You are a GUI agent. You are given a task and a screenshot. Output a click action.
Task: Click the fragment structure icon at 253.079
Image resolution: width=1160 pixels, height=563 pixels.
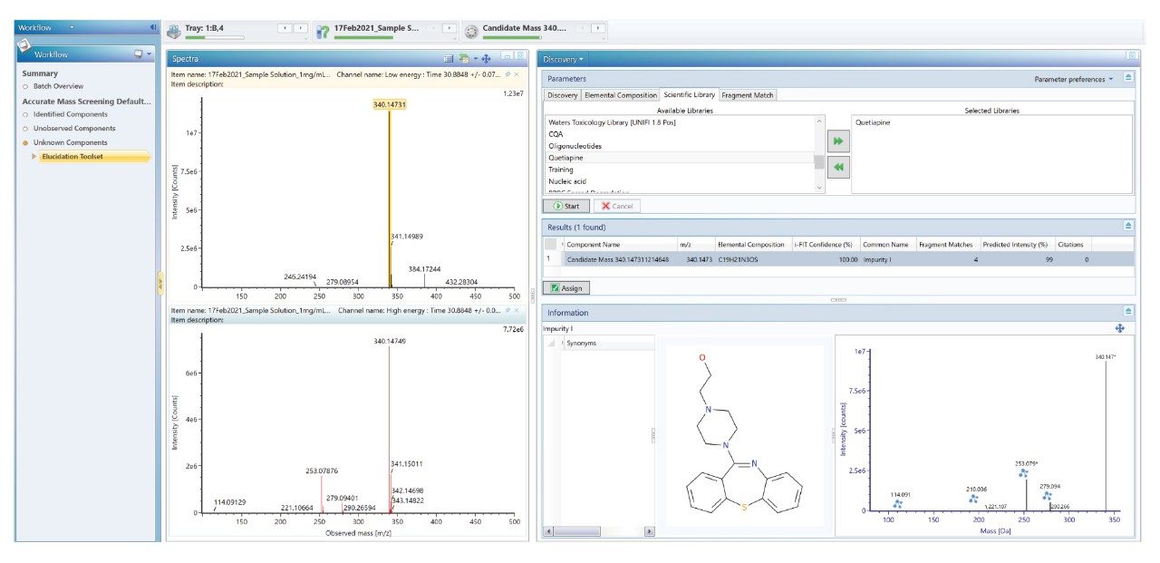point(1023,473)
